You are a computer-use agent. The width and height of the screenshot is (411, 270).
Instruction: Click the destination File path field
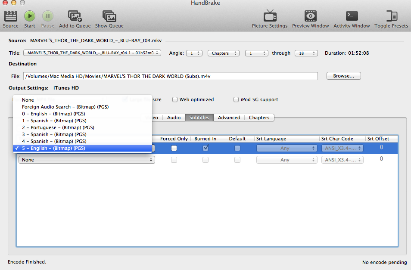(x=171, y=76)
